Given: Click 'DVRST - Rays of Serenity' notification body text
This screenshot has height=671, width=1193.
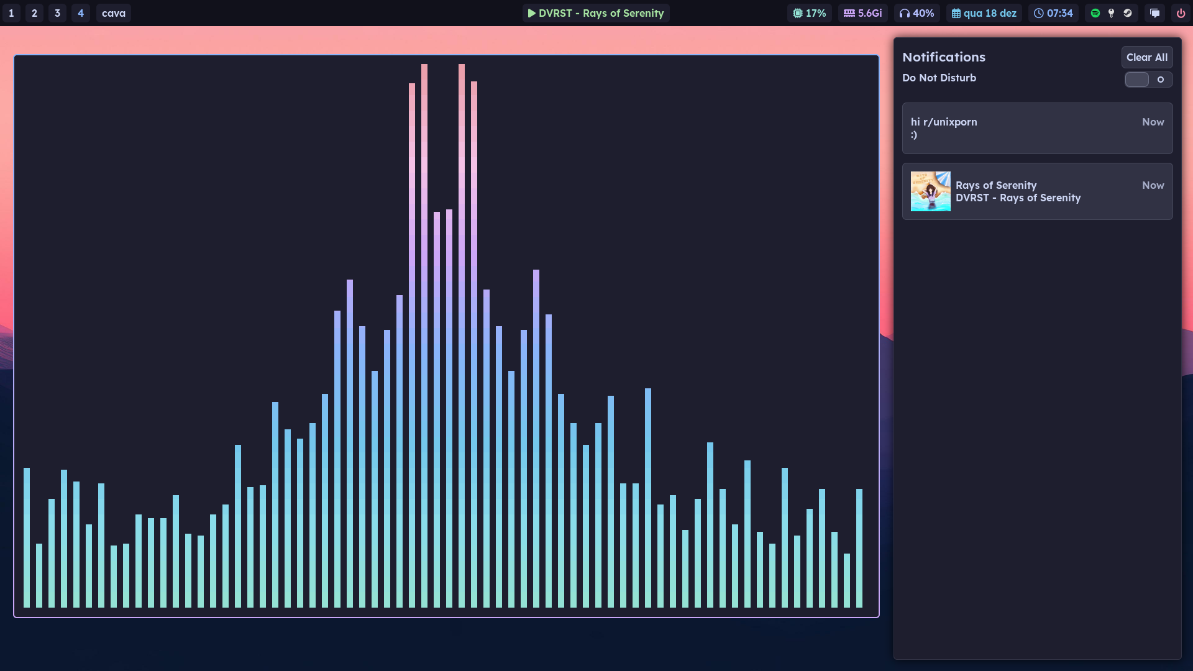Looking at the screenshot, I should click(1018, 198).
